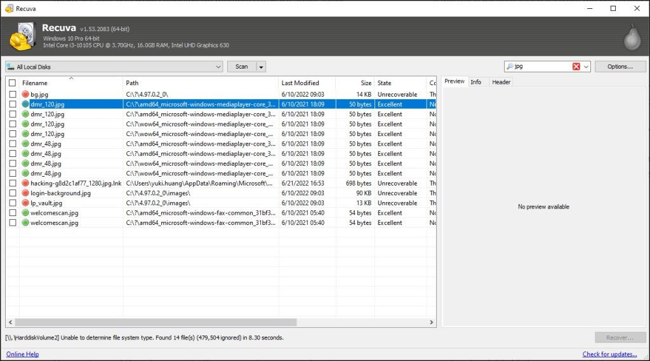The height and width of the screenshot is (361, 650).
Task: Tick checkbox for login-background.jpg
Action: click(x=13, y=193)
